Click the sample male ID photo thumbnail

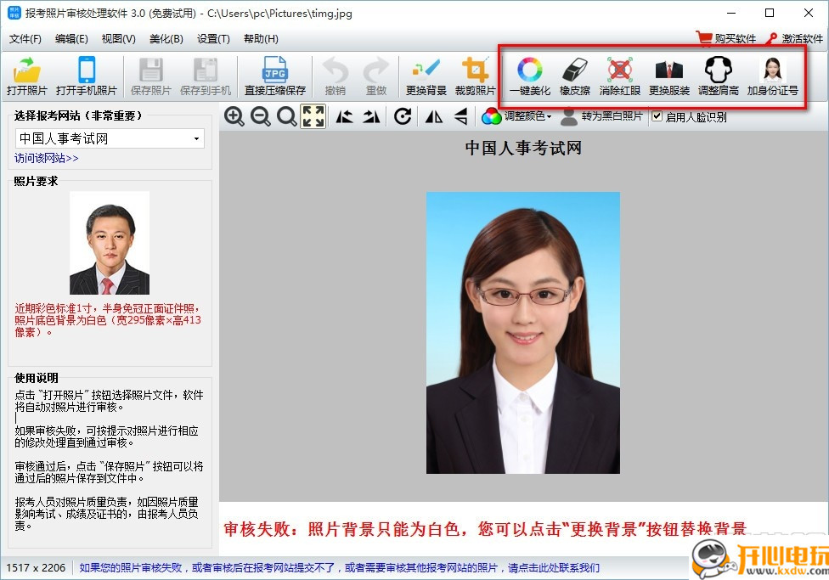tap(110, 243)
